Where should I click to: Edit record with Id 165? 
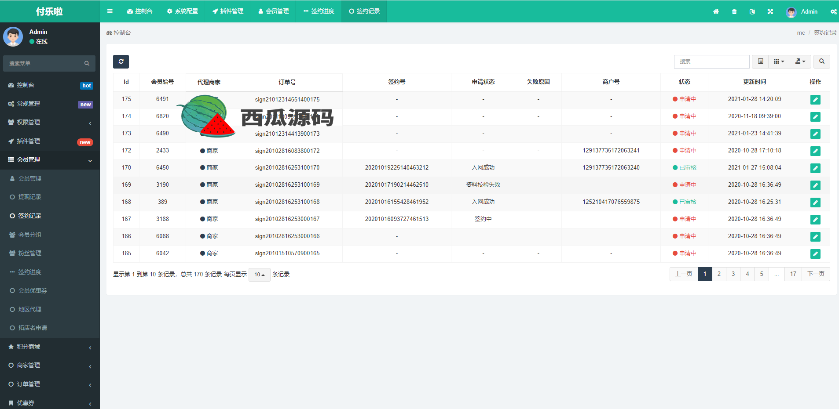(x=815, y=254)
